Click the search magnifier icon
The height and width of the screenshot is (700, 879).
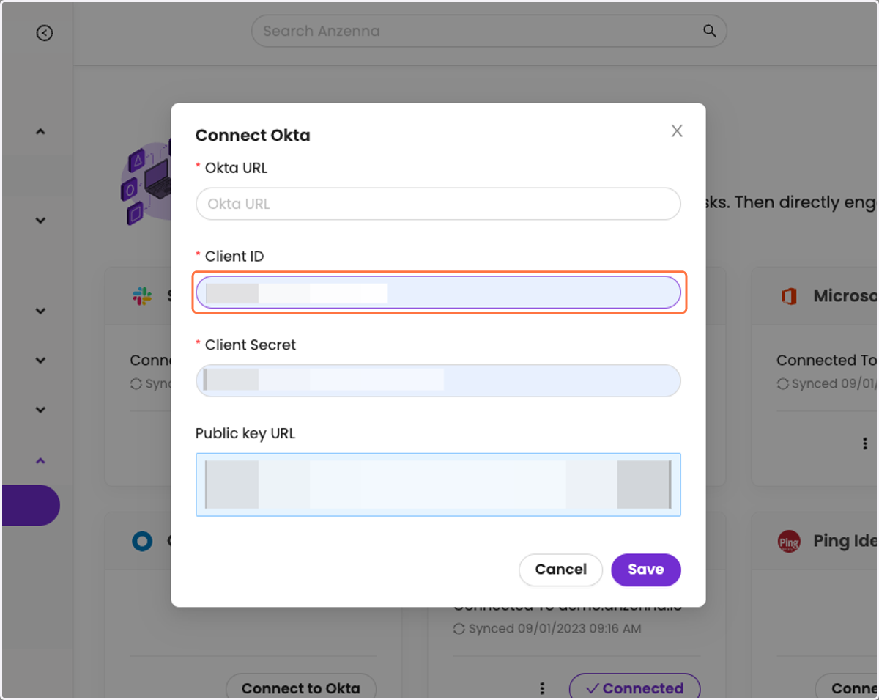709,31
